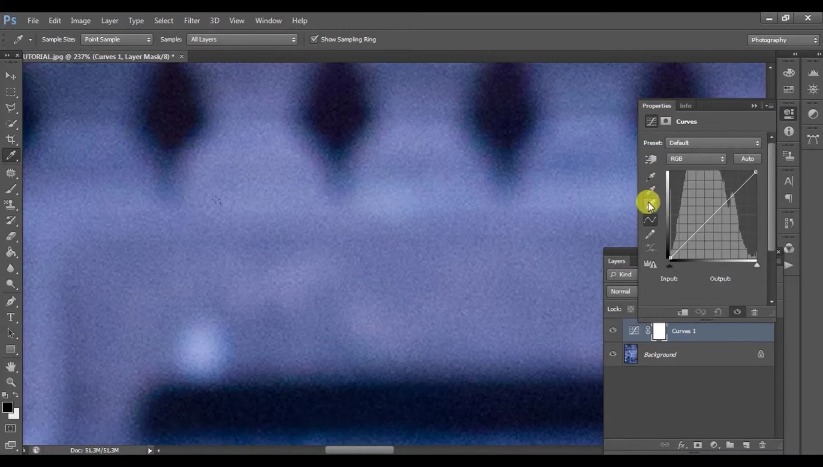Create a new adjustment layer

point(714,445)
